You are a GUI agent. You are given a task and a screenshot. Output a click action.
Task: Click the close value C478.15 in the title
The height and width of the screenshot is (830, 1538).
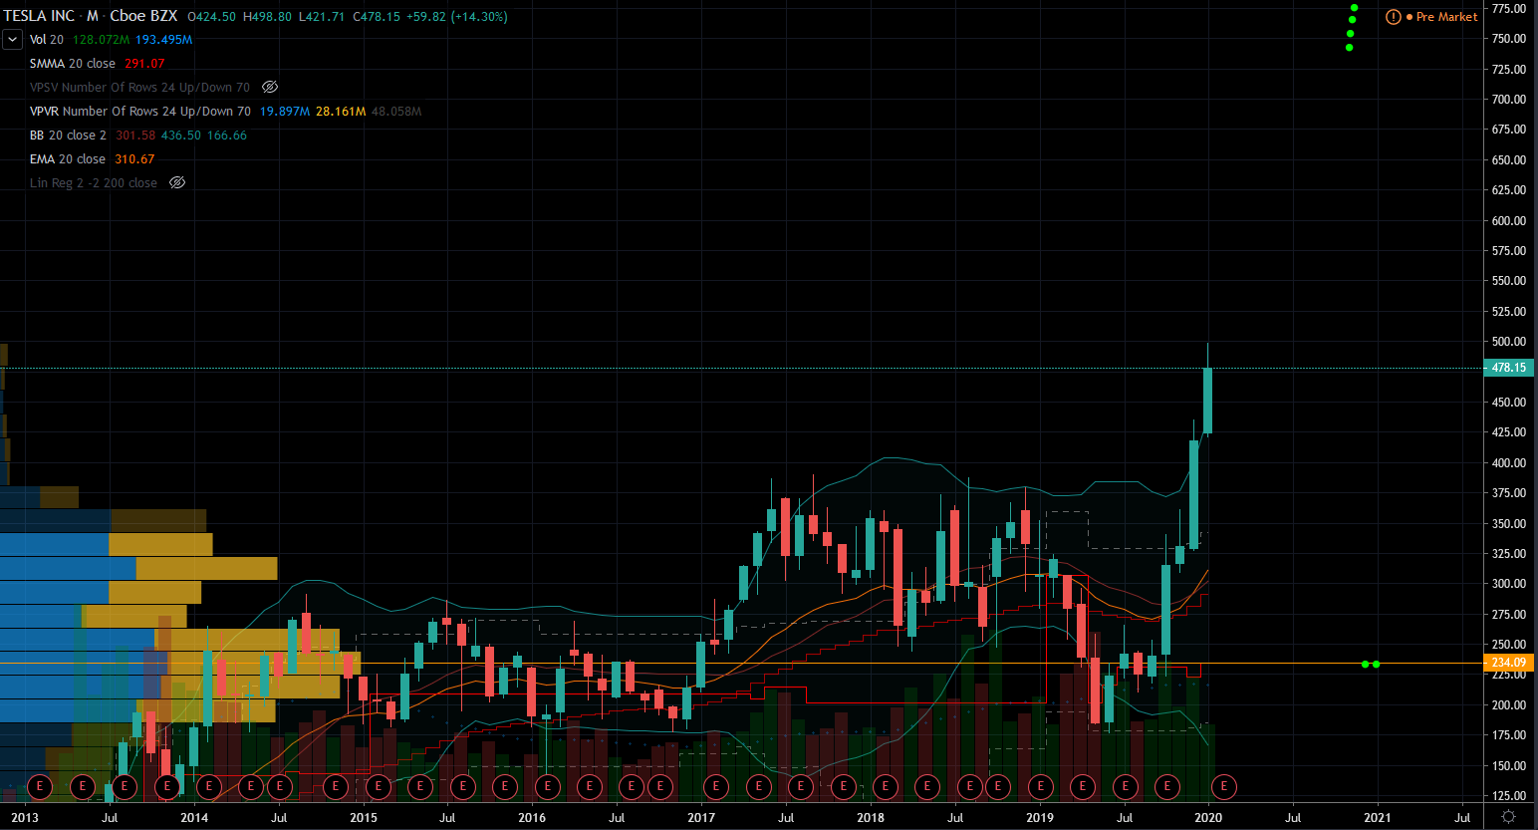[x=377, y=17]
